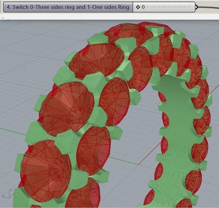The image size is (219, 208).
Task: Click the ellipsis text under the slider
Action: pyautogui.click(x=3, y=18)
